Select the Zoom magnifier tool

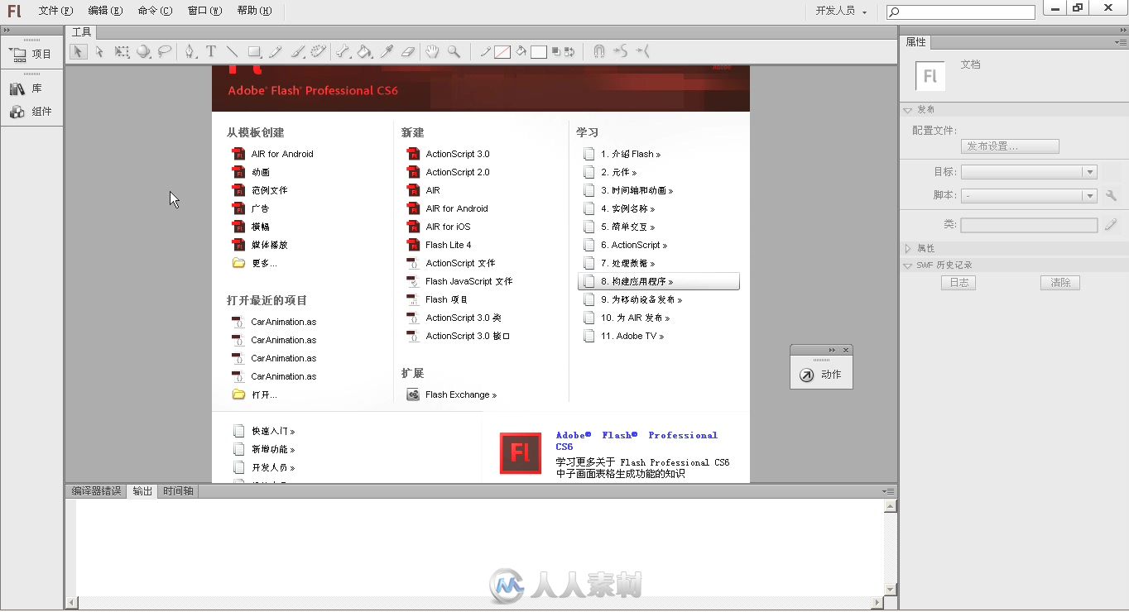pyautogui.click(x=454, y=51)
